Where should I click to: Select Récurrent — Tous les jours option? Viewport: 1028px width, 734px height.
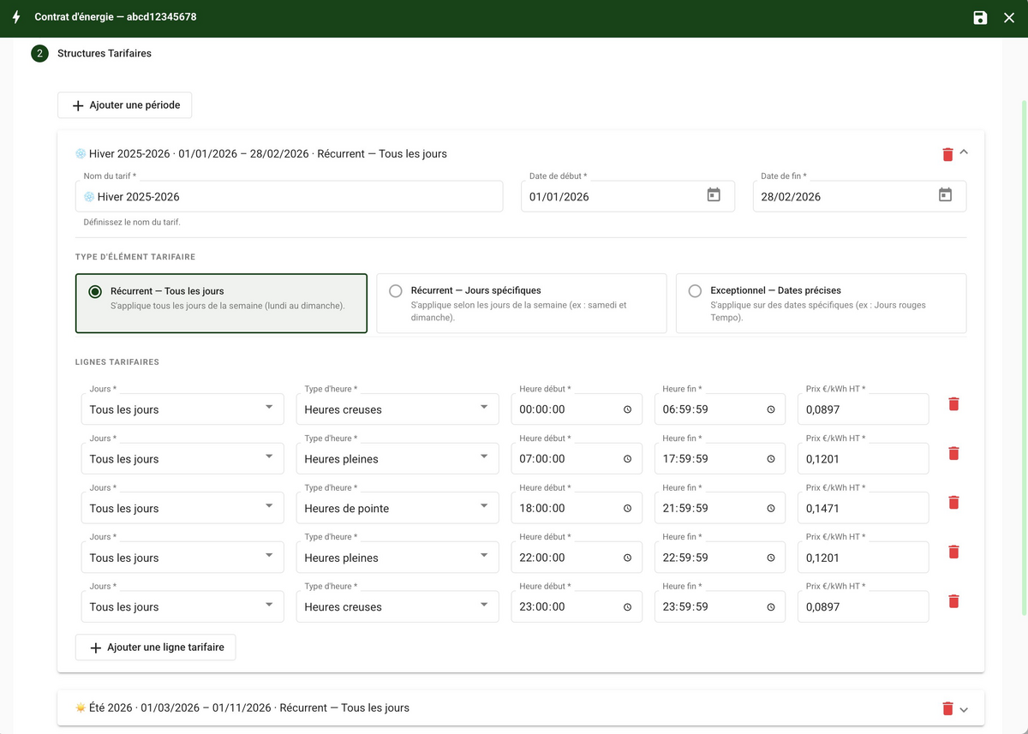point(221,303)
